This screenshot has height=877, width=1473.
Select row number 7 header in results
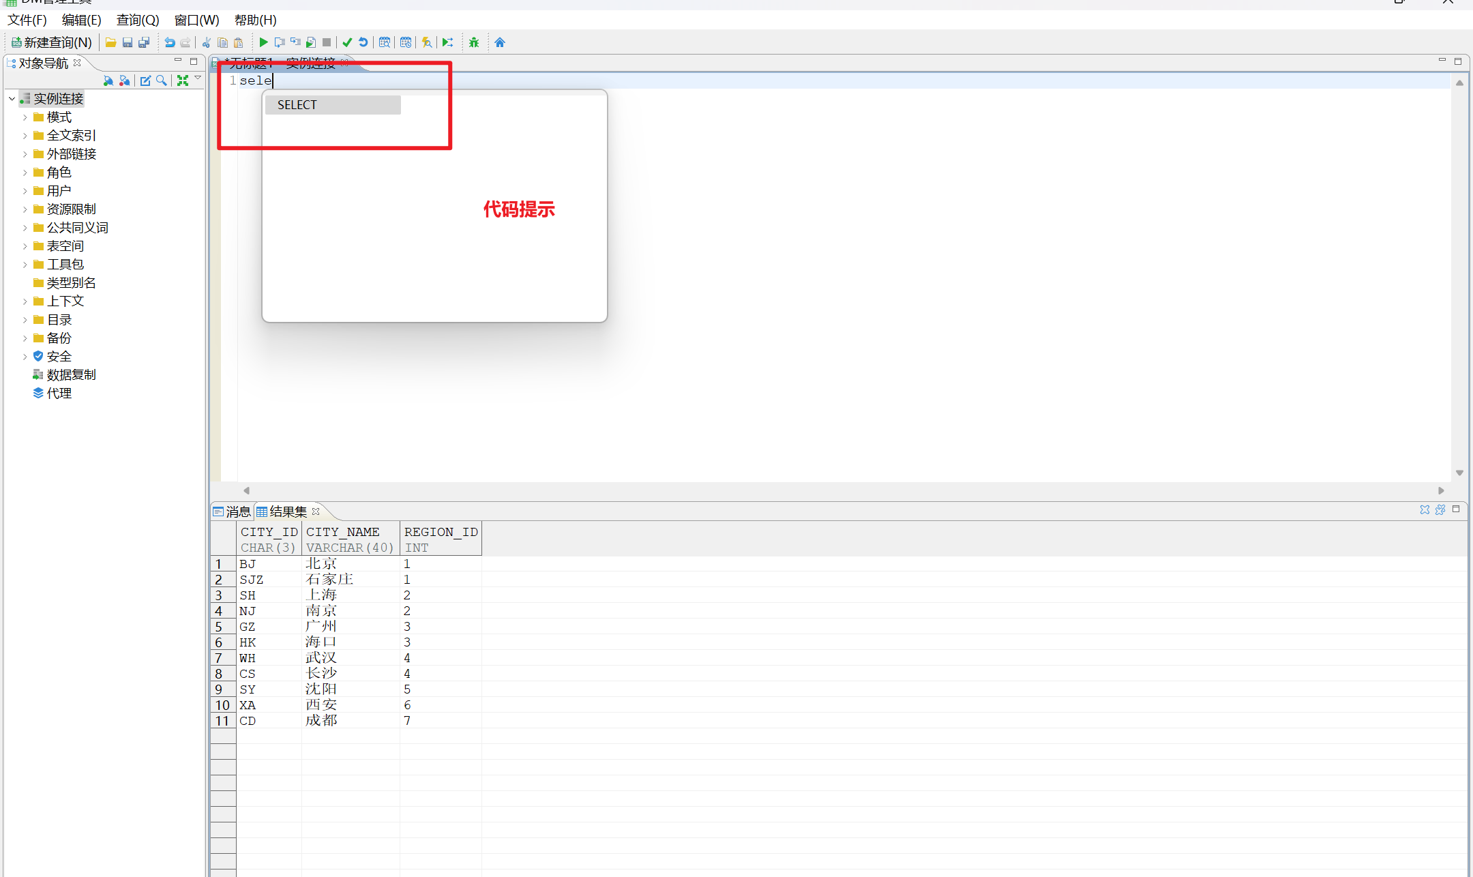coord(223,658)
